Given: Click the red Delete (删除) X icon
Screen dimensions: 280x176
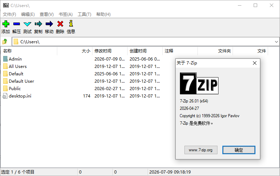Looking at the screenshot, I should pos(60,24).
